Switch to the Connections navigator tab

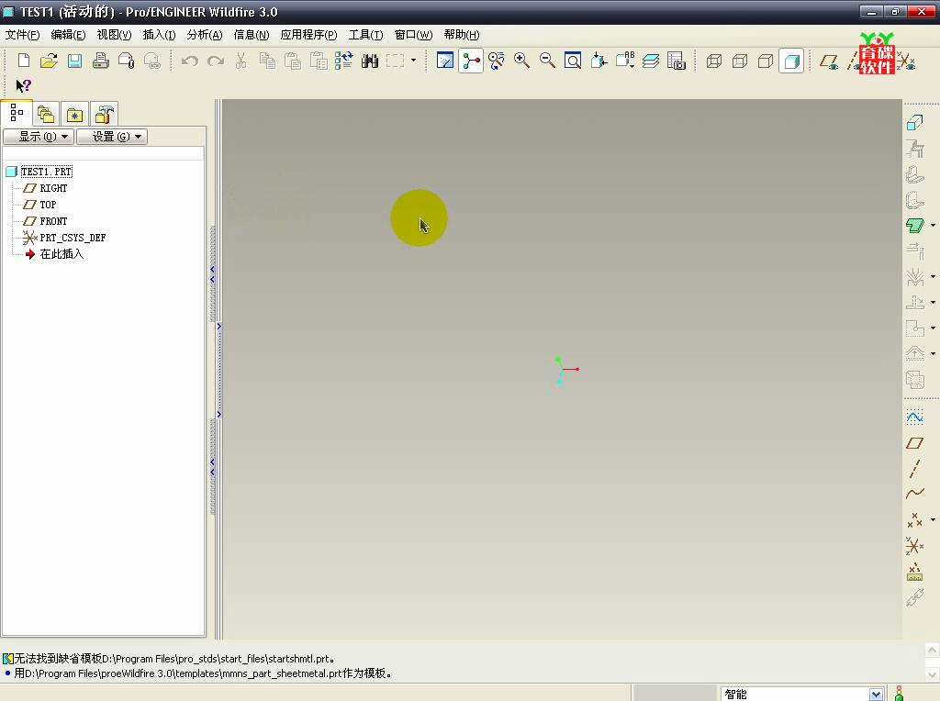pos(104,114)
